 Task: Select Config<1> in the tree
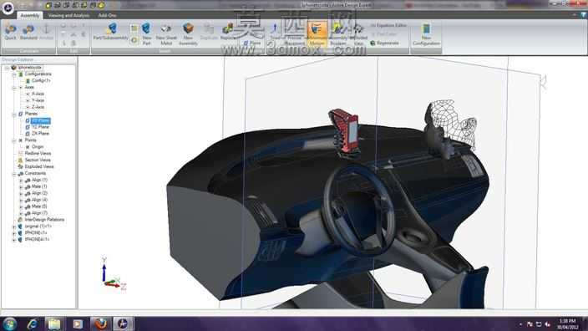tap(41, 81)
